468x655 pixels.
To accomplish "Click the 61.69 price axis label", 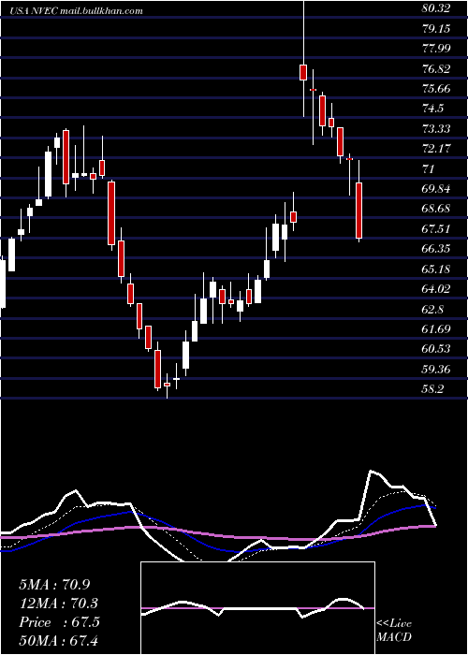I will pyautogui.click(x=436, y=329).
